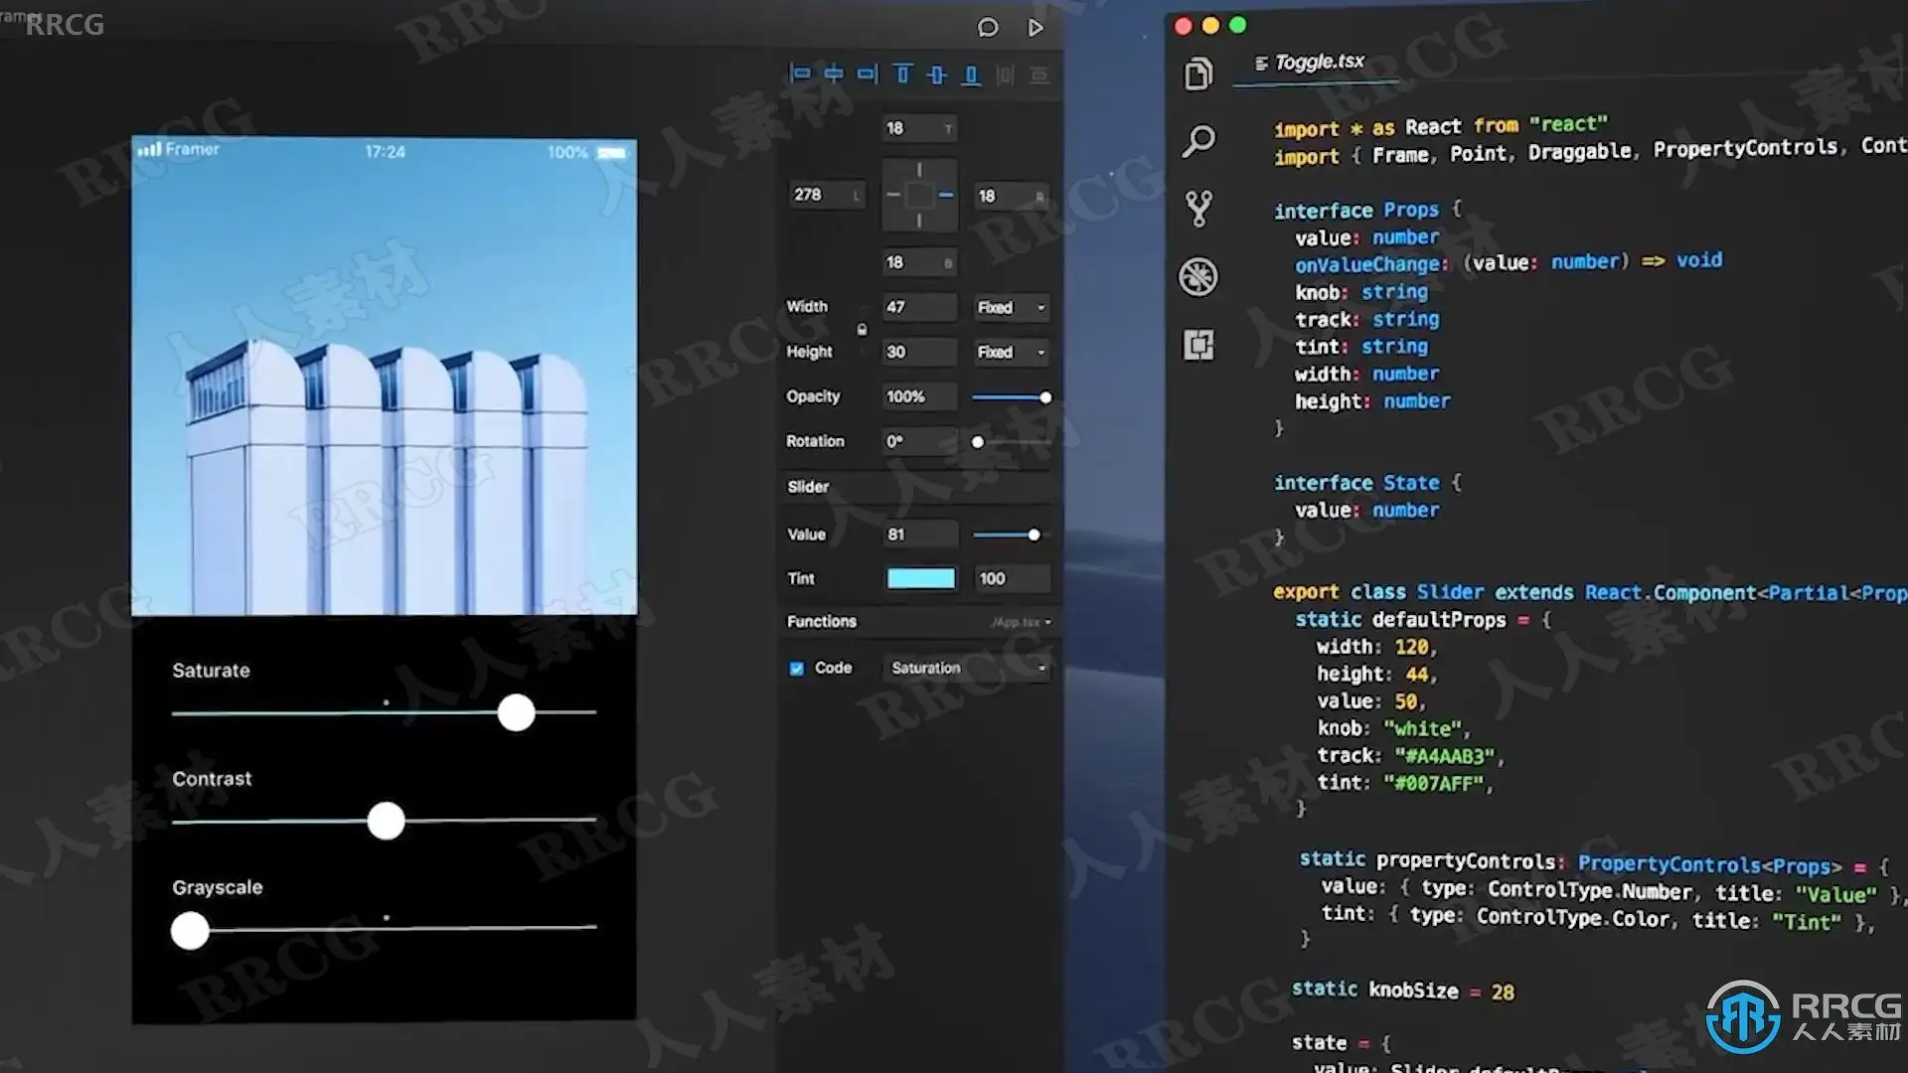Open the Extensions sidebar icon
1908x1073 pixels.
(1198, 345)
